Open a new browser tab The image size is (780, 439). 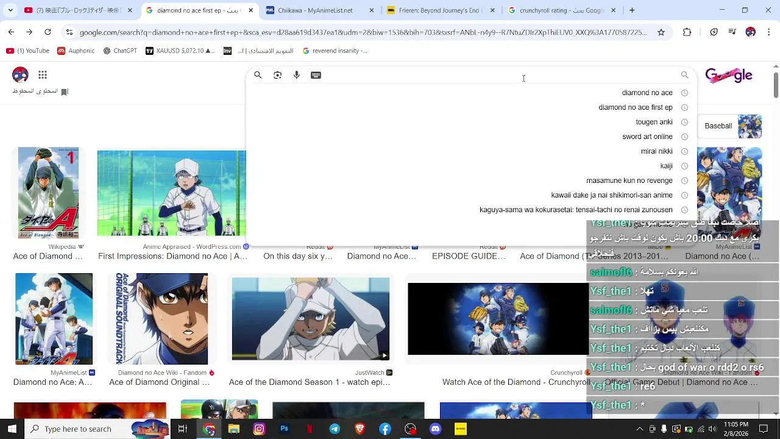pos(632,10)
